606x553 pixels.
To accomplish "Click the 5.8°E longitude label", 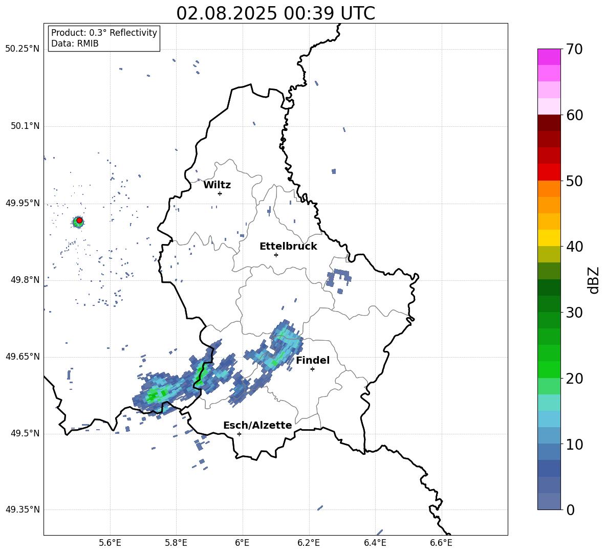I will point(176,543).
